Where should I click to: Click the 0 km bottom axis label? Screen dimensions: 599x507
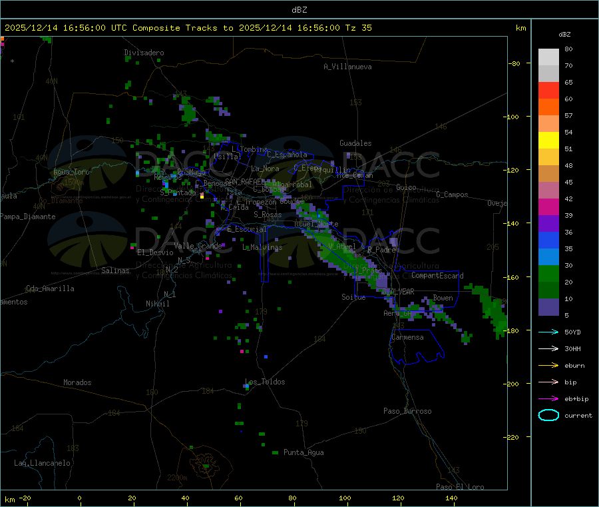click(x=79, y=498)
